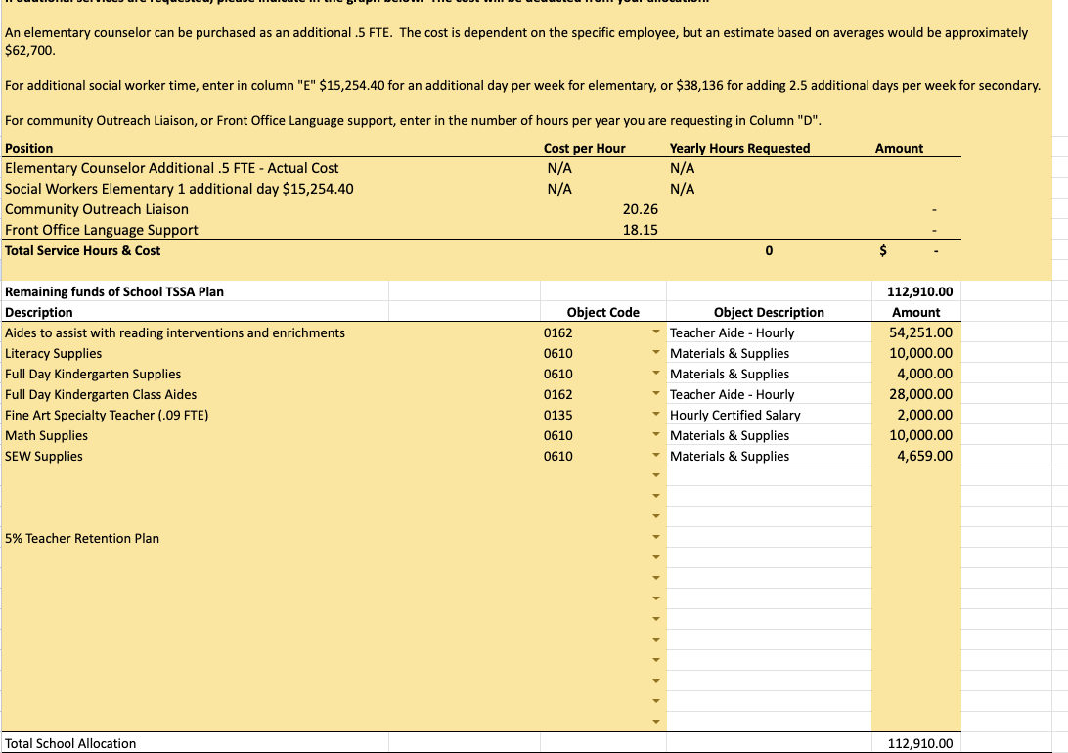
Task: Select 'Social Workers Elementary 1 additional day' cell
Action: tap(270, 189)
